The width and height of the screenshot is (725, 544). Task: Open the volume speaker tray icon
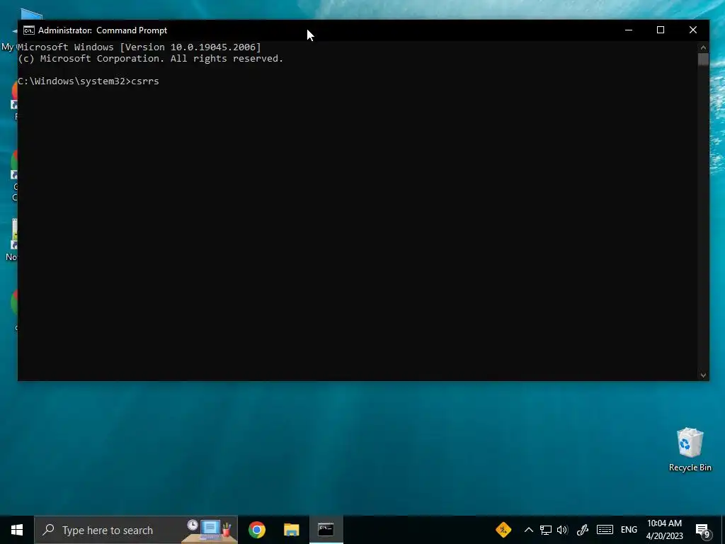point(562,530)
